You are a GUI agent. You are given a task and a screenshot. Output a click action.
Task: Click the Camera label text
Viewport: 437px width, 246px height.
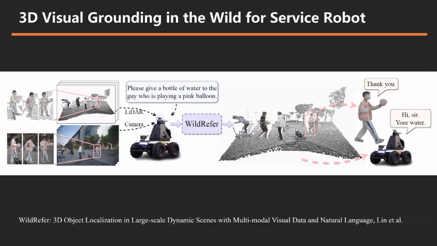click(135, 124)
